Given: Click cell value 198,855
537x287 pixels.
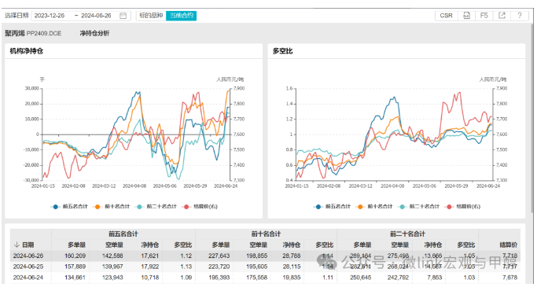Looking at the screenshot, I should click(257, 256).
